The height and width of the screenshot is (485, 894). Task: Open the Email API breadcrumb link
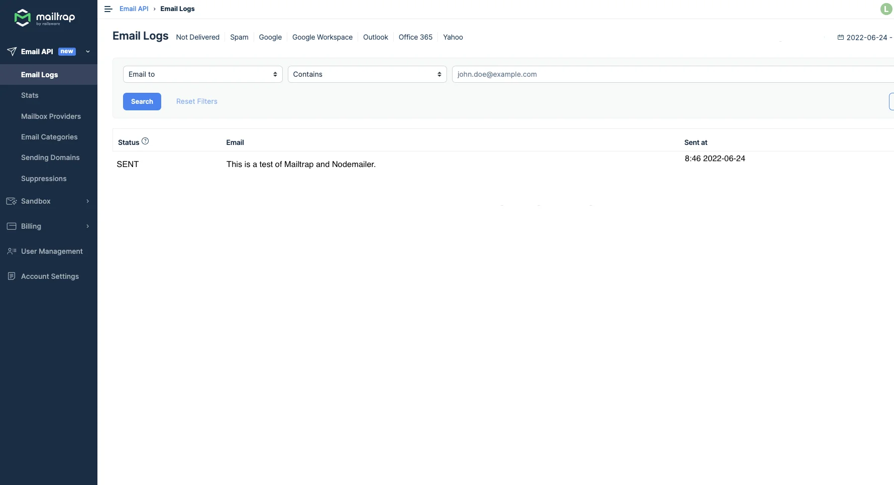click(134, 9)
